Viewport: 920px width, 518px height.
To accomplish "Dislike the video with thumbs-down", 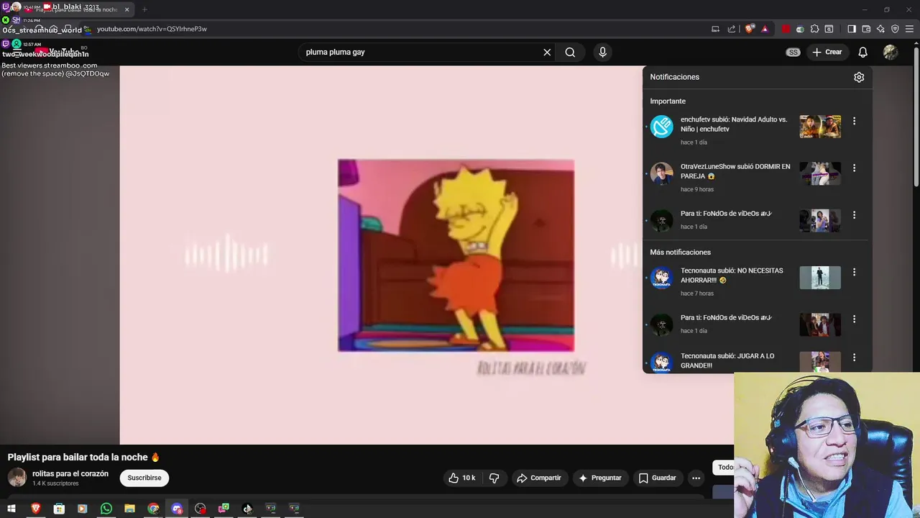I will (x=494, y=478).
